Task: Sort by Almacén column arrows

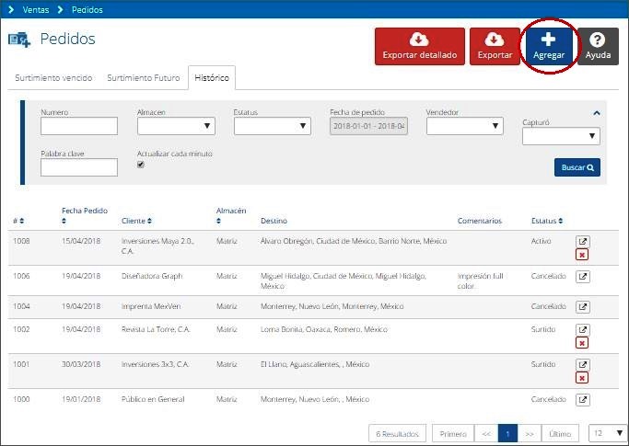Action: pos(218,221)
